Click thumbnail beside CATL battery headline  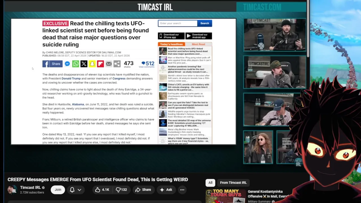pos(163,87)
